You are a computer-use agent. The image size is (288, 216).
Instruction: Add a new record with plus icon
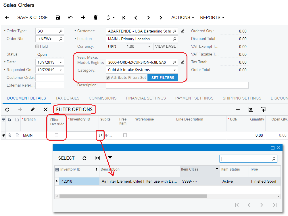83,18
